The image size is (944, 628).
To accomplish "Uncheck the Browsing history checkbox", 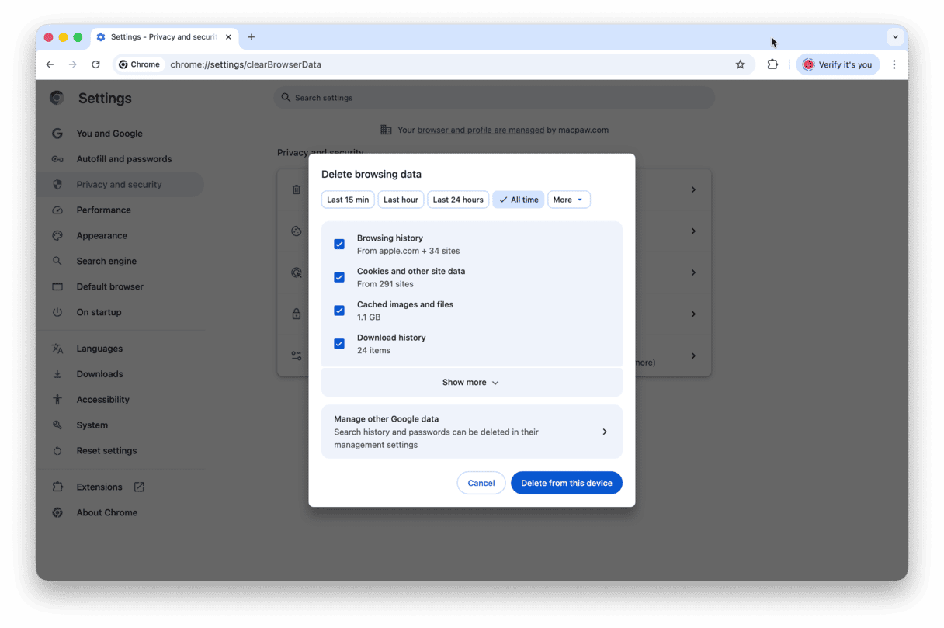I will tap(339, 244).
